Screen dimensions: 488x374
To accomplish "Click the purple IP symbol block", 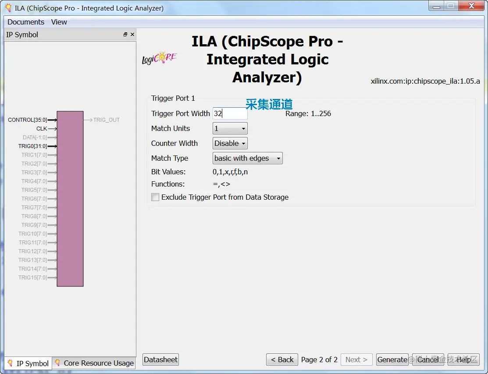I will (70, 199).
